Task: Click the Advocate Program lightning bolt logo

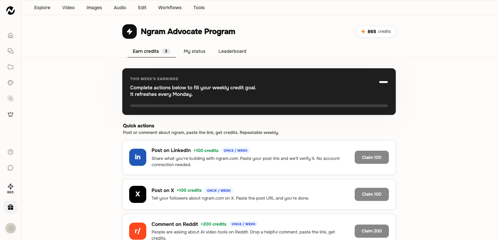Action: [130, 32]
